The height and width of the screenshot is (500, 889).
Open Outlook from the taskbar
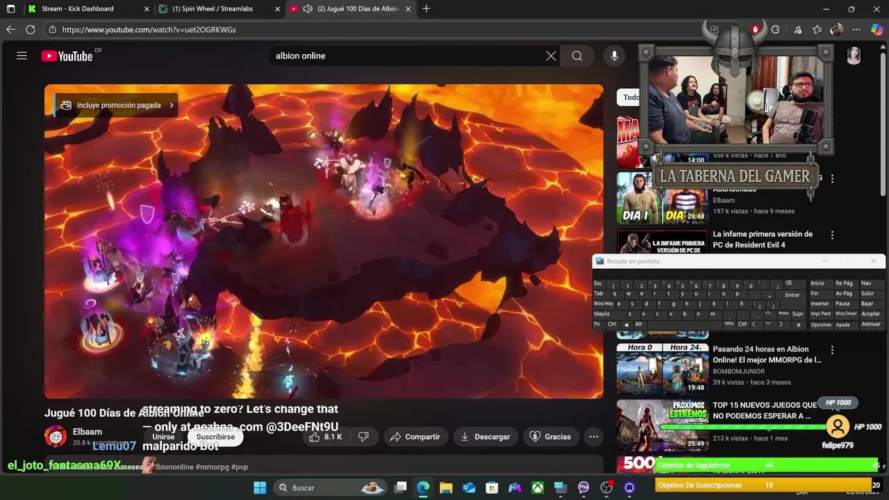[469, 487]
